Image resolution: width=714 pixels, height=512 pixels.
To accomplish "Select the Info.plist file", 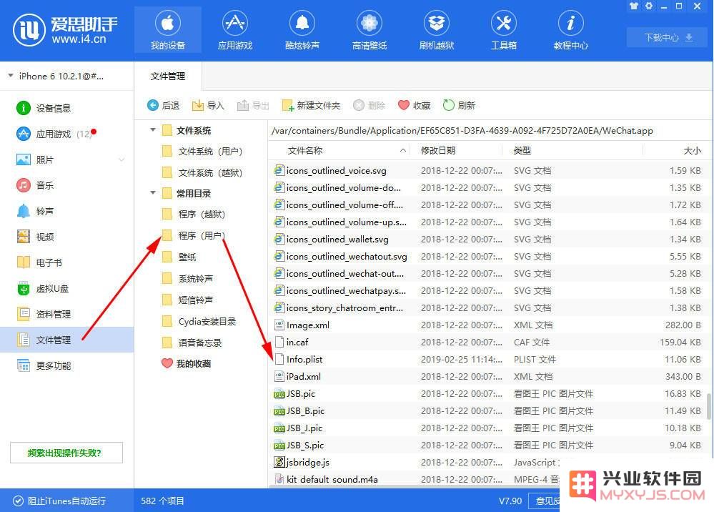I will (488, 360).
